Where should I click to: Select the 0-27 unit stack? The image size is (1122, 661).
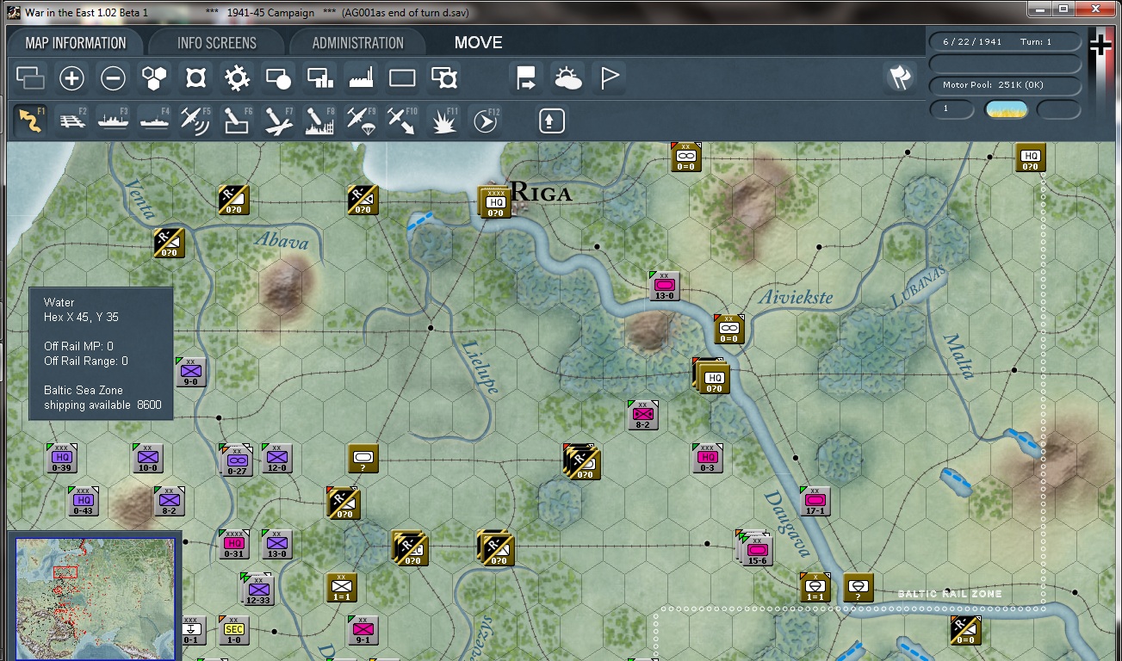[x=235, y=460]
